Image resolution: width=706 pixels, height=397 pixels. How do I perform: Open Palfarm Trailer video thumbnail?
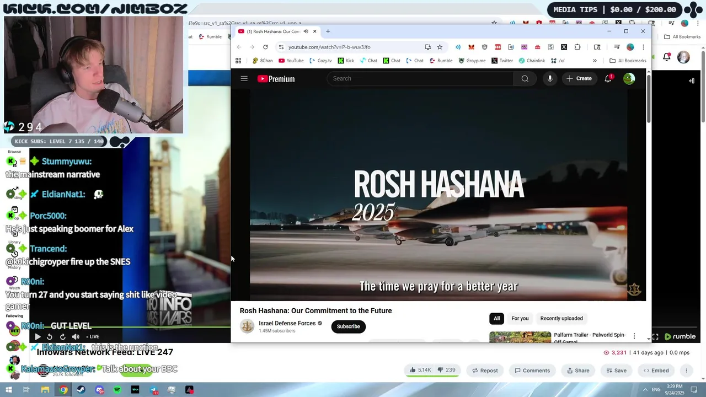(520, 337)
